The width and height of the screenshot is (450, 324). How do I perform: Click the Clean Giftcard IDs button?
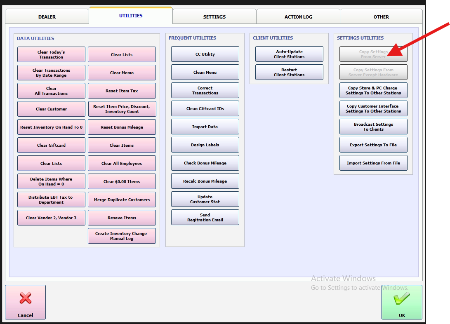coord(205,108)
